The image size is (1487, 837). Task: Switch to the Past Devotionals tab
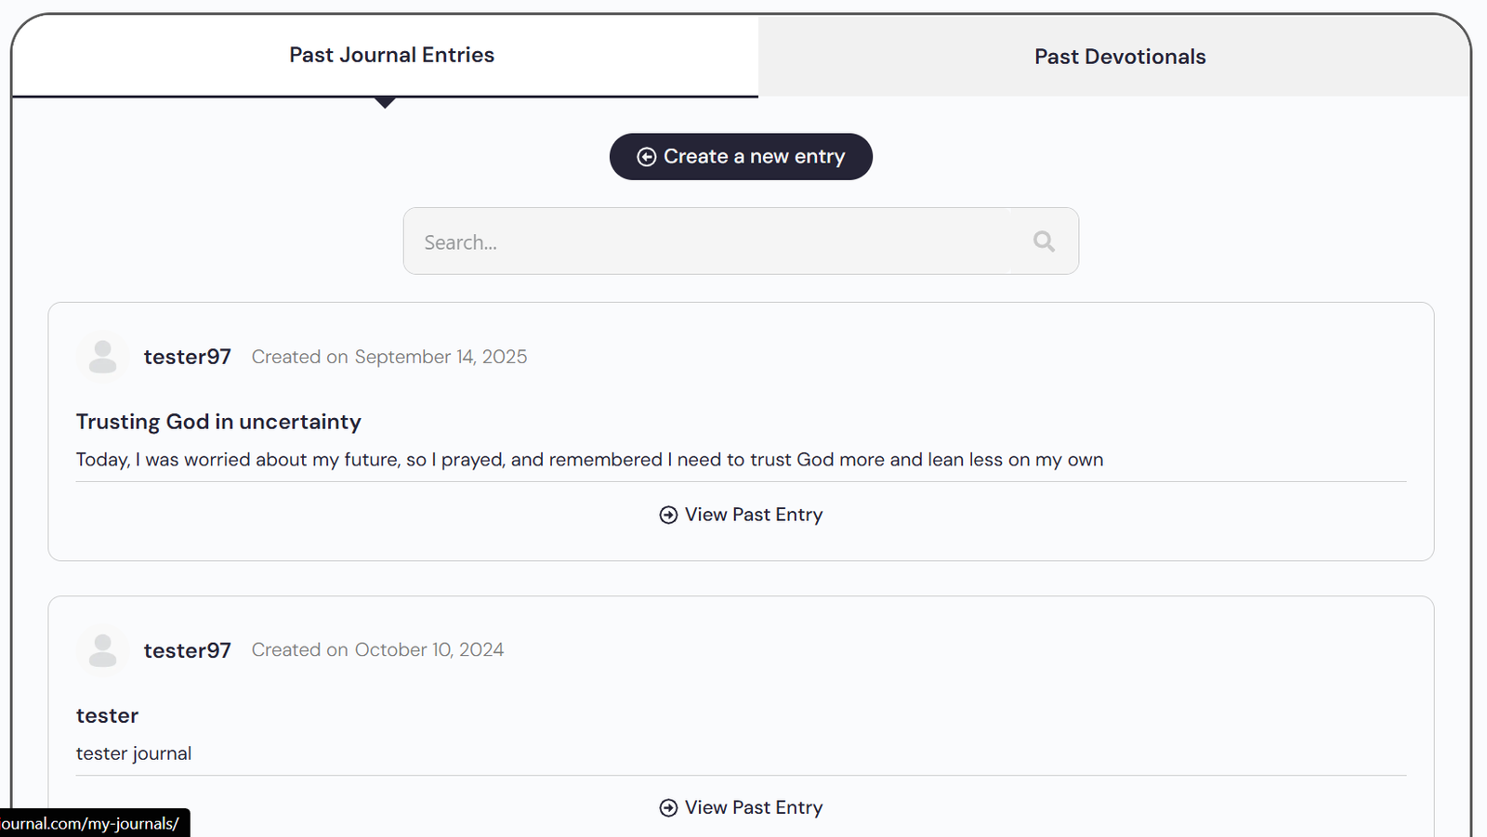click(x=1119, y=57)
